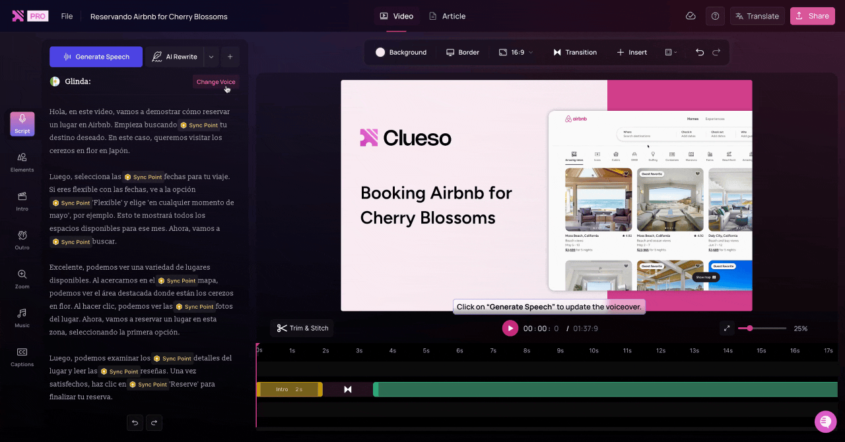This screenshot has width=845, height=442.
Task: Click the toolbar redo arrow
Action: [716, 52]
